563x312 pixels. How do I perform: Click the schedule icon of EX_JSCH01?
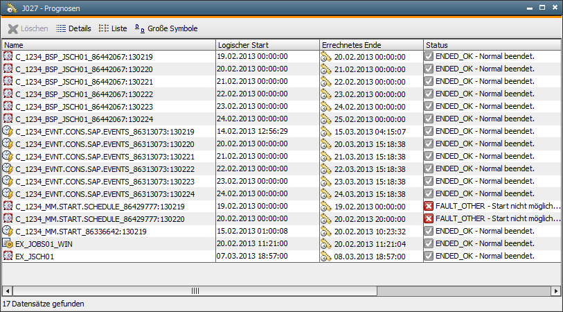[x=8, y=257]
